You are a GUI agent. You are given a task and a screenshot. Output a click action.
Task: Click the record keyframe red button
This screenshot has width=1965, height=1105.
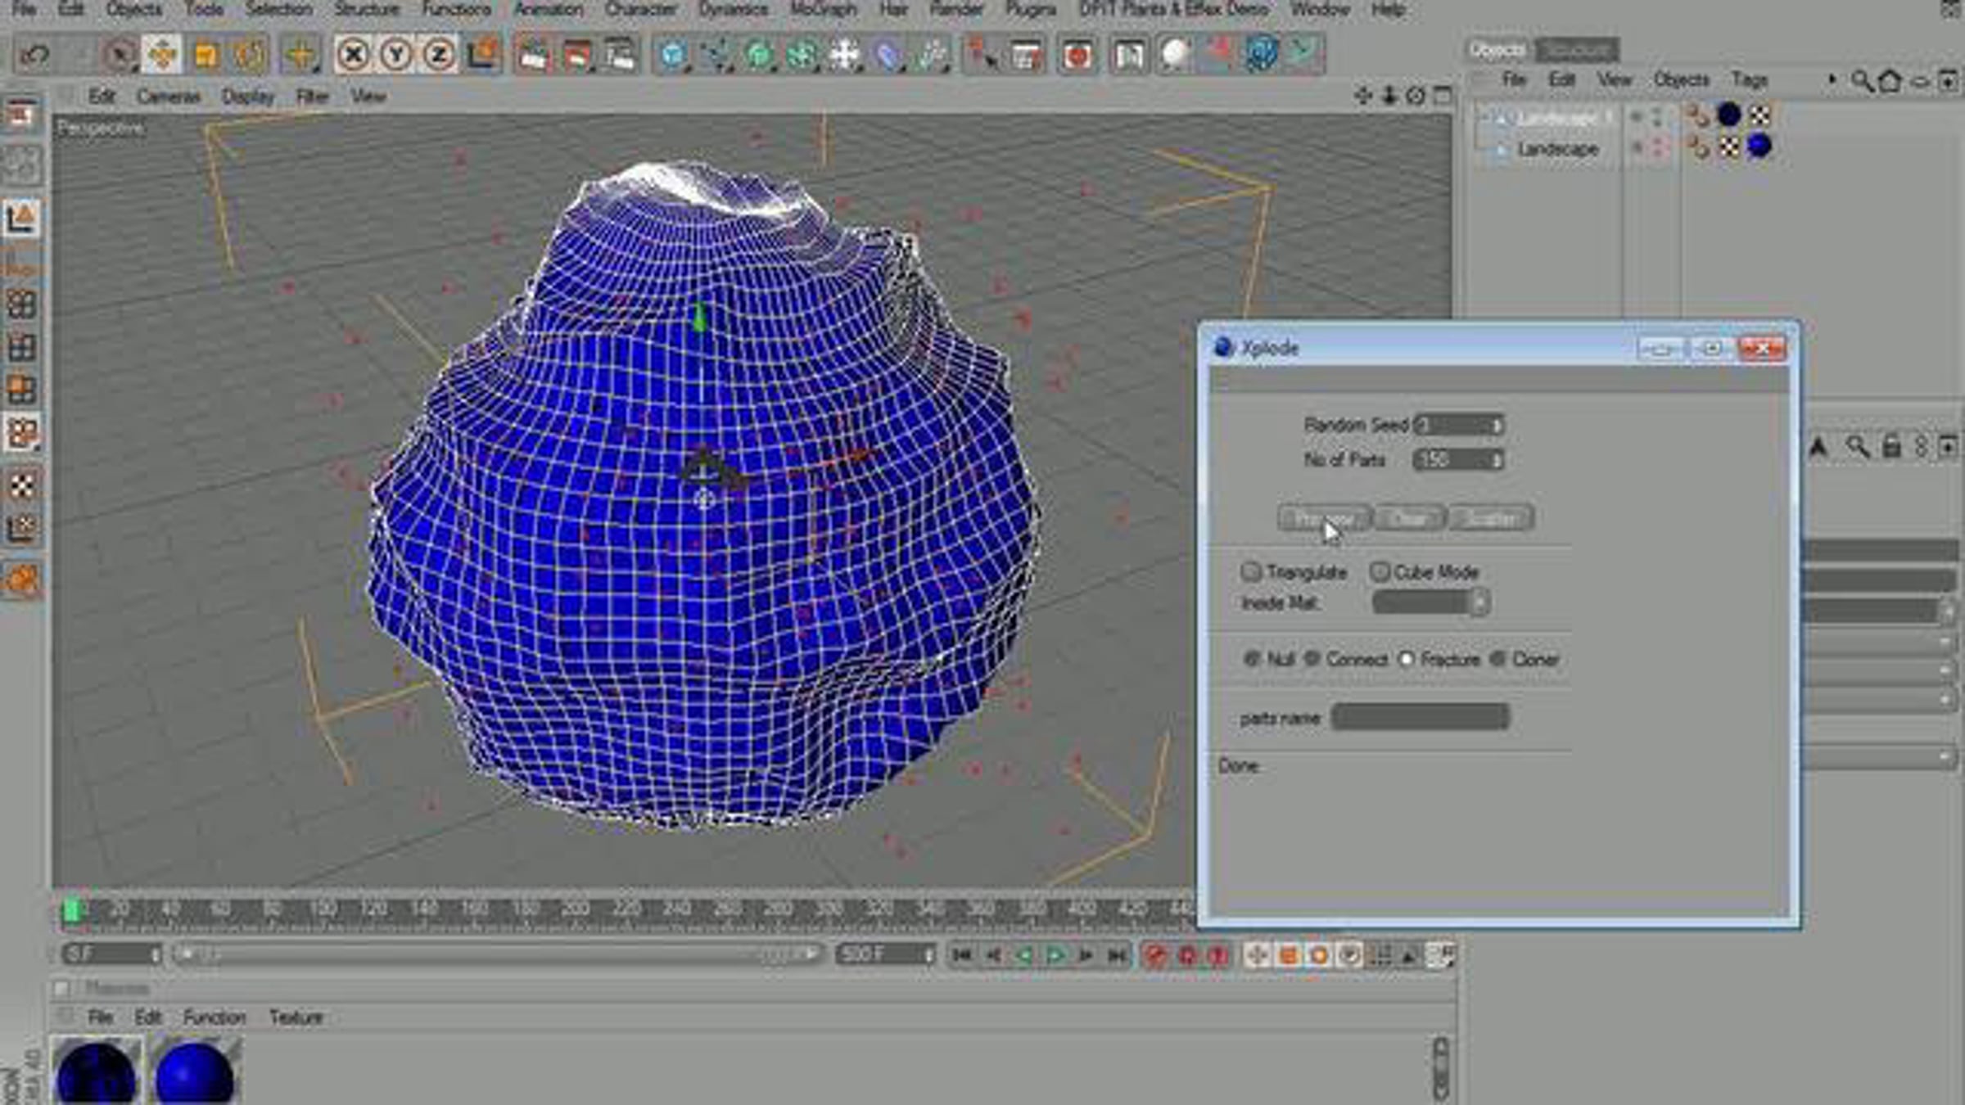tap(1155, 955)
